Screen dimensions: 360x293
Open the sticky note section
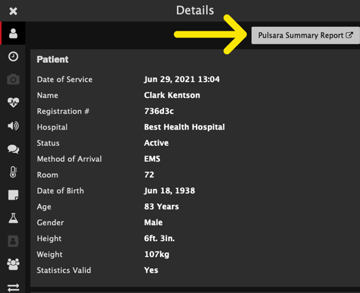(x=13, y=195)
